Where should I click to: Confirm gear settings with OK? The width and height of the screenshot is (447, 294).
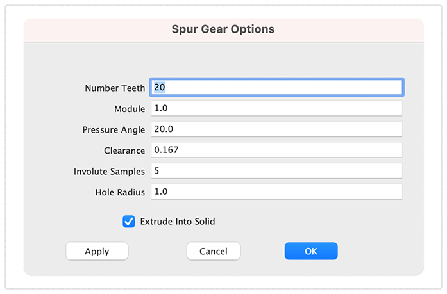311,251
